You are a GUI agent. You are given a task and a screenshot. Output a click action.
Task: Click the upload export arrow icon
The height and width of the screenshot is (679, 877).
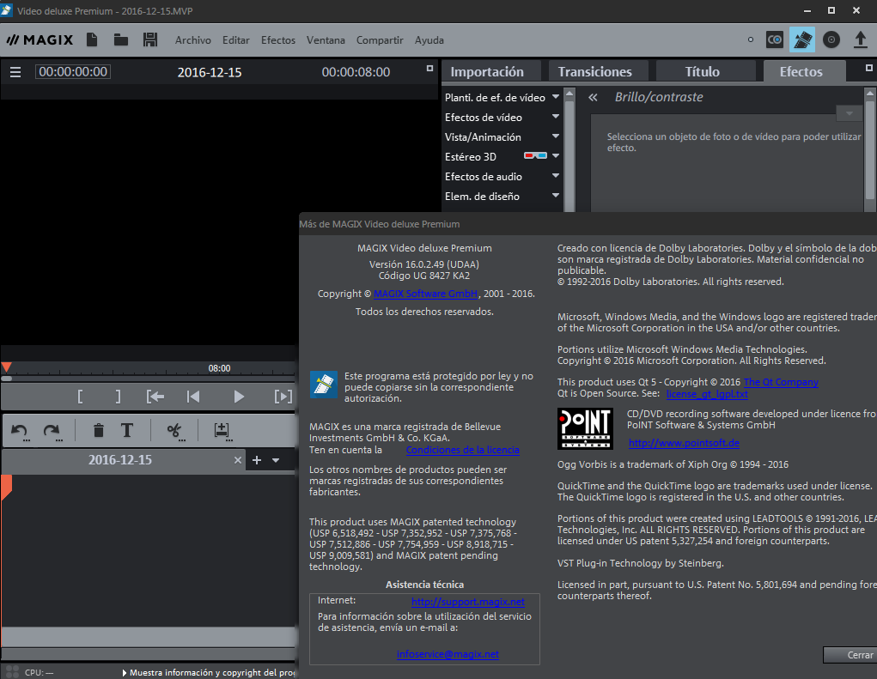tap(860, 39)
